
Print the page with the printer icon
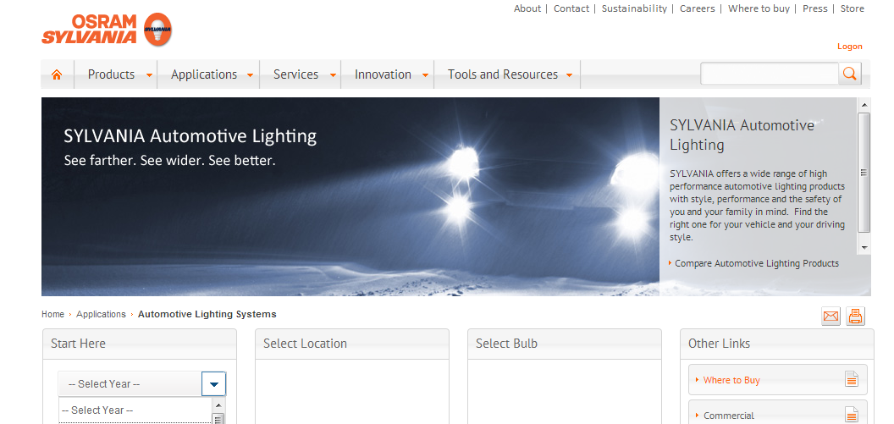[x=855, y=316]
